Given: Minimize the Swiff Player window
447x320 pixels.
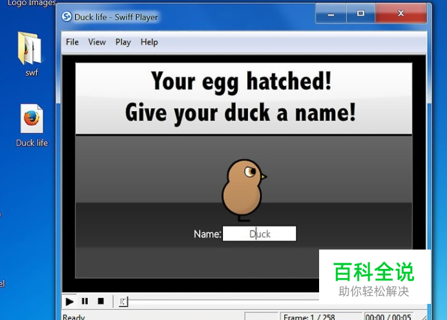Looking at the screenshot, I should point(331,14).
